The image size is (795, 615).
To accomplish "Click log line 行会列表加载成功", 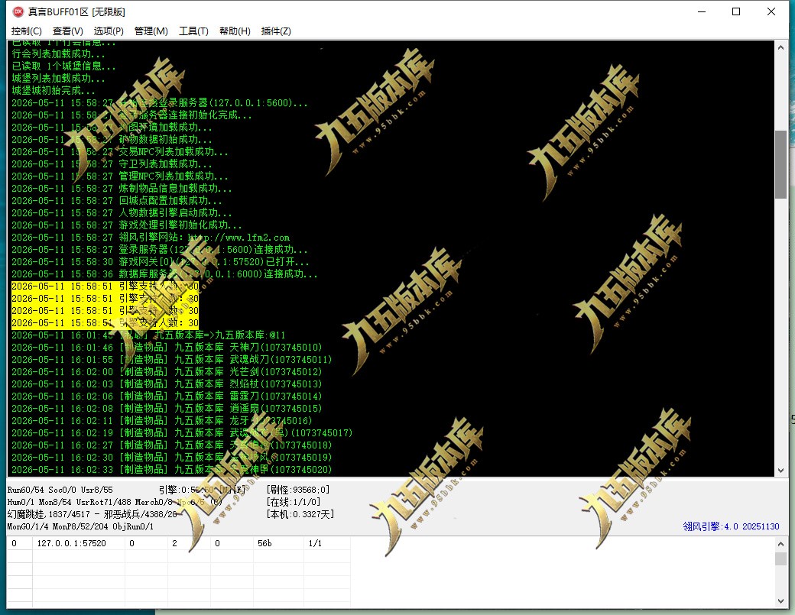I will pyautogui.click(x=58, y=53).
